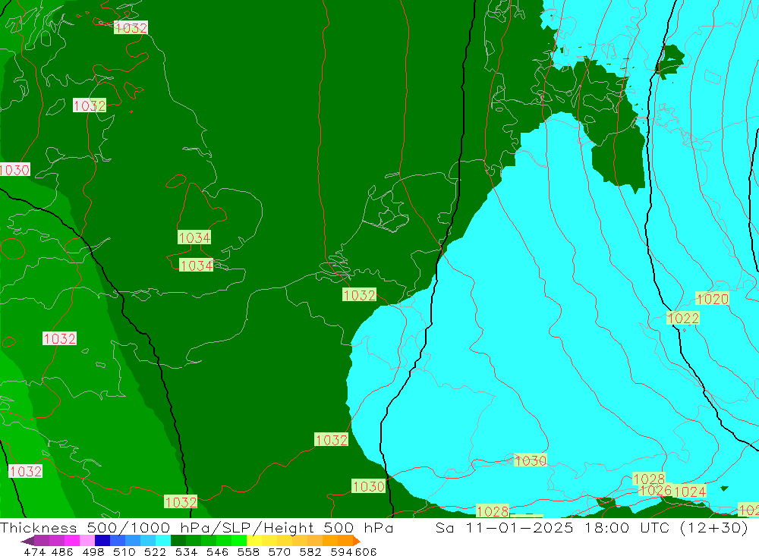This screenshot has height=556, width=759.
Task: Click the 1020 isobar label
Action: click(712, 299)
